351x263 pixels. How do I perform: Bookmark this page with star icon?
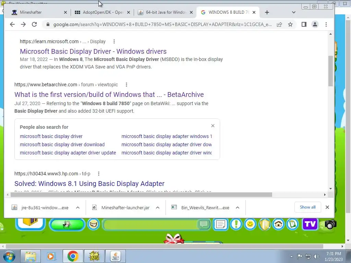point(290,24)
